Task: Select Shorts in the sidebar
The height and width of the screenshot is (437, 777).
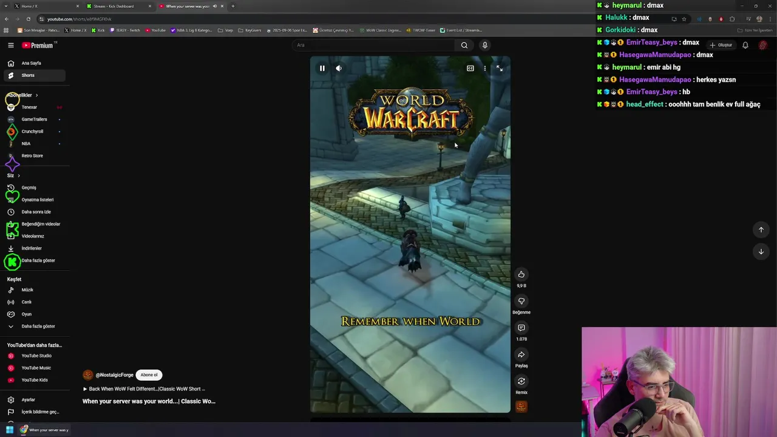Action: [x=35, y=75]
